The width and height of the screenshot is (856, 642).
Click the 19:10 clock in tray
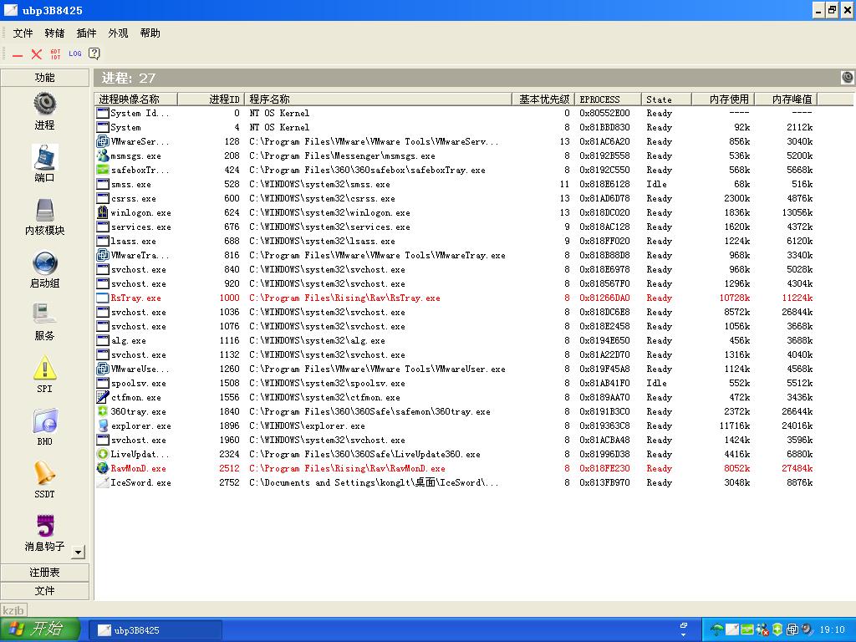(832, 630)
